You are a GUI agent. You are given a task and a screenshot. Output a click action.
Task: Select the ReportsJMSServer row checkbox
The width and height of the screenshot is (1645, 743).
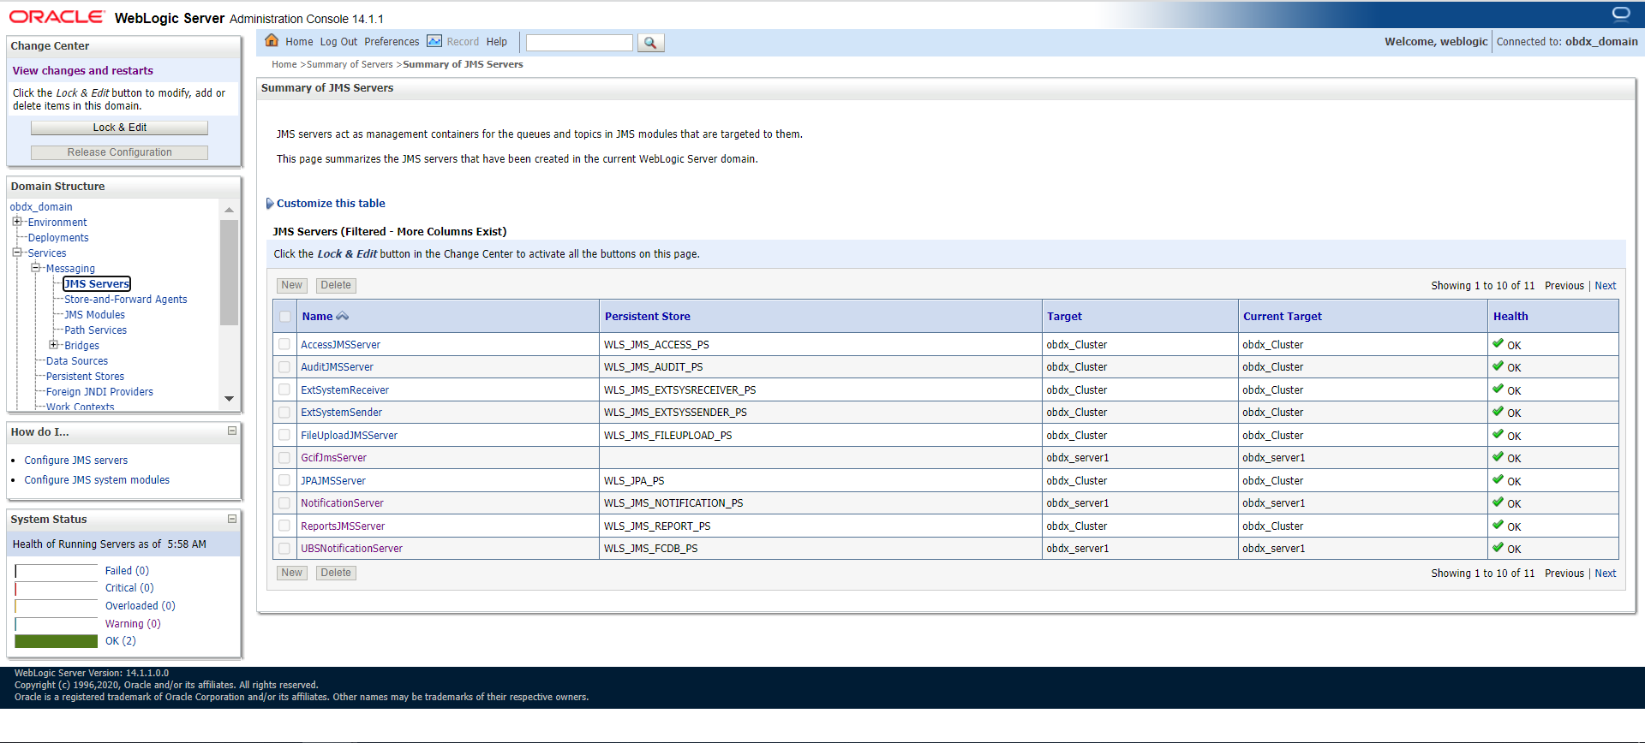point(284,526)
